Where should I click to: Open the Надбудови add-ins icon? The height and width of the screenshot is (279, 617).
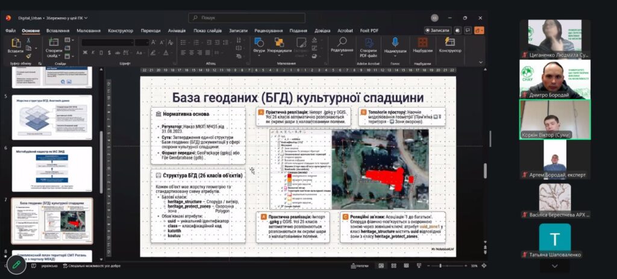click(x=422, y=45)
